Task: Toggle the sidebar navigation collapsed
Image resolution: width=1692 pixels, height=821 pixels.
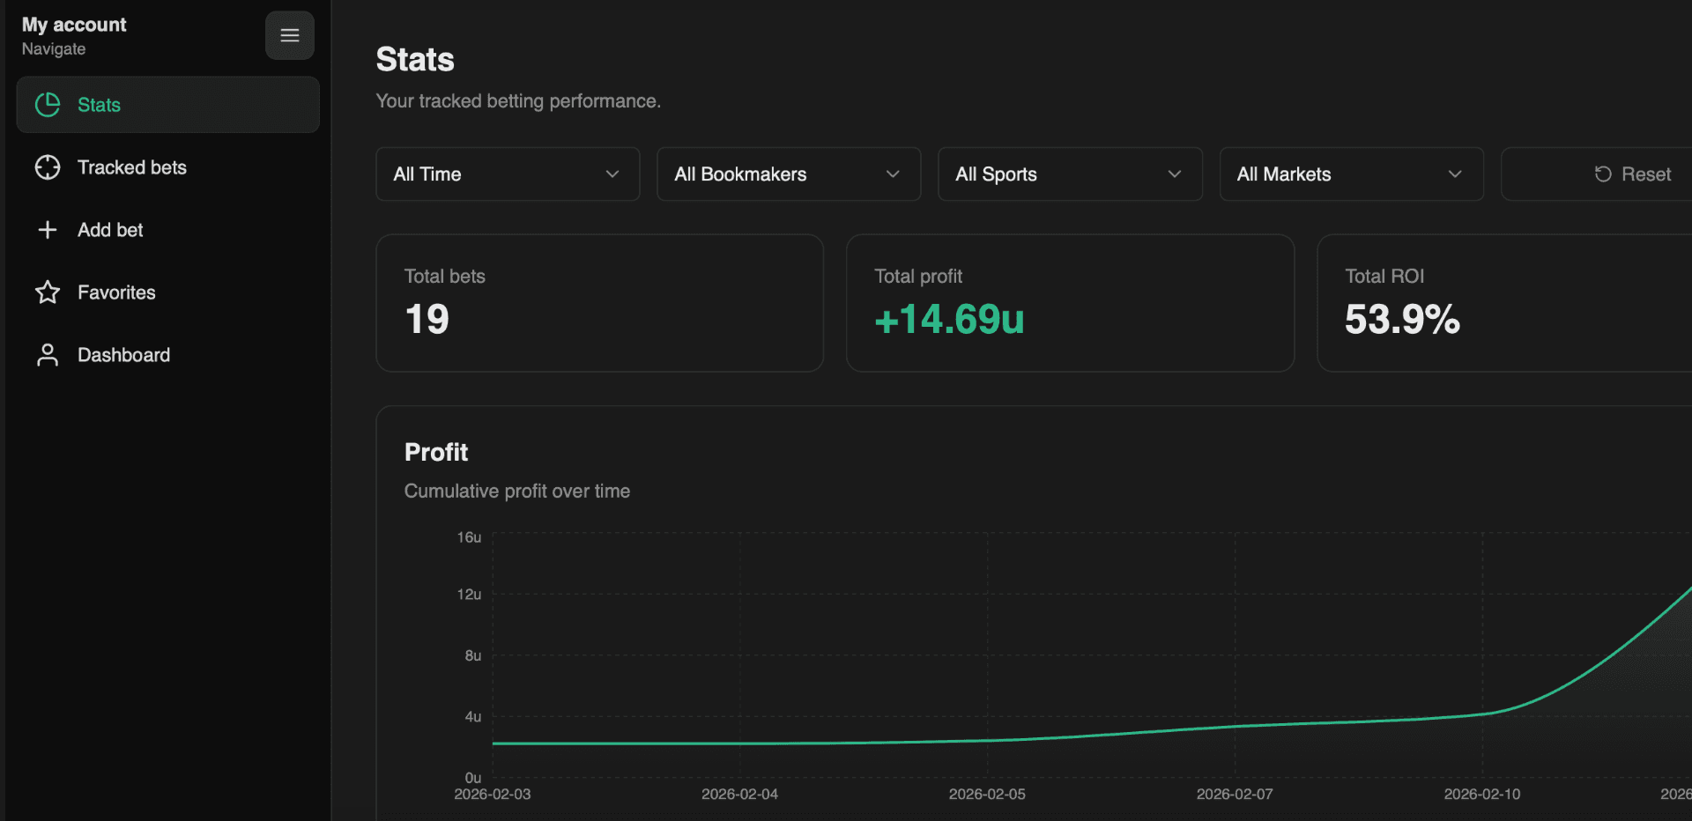Action: click(x=289, y=35)
